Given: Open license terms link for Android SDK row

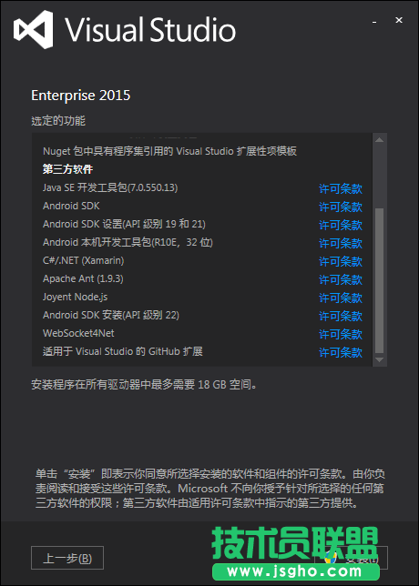Looking at the screenshot, I should click(x=341, y=207).
